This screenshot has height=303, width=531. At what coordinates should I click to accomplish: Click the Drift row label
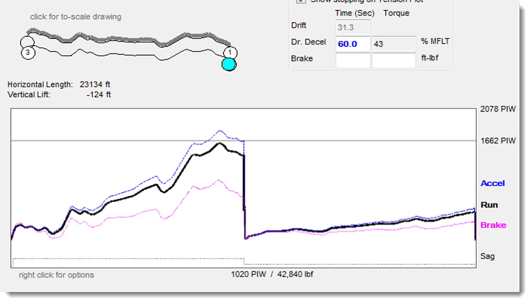pos(298,25)
